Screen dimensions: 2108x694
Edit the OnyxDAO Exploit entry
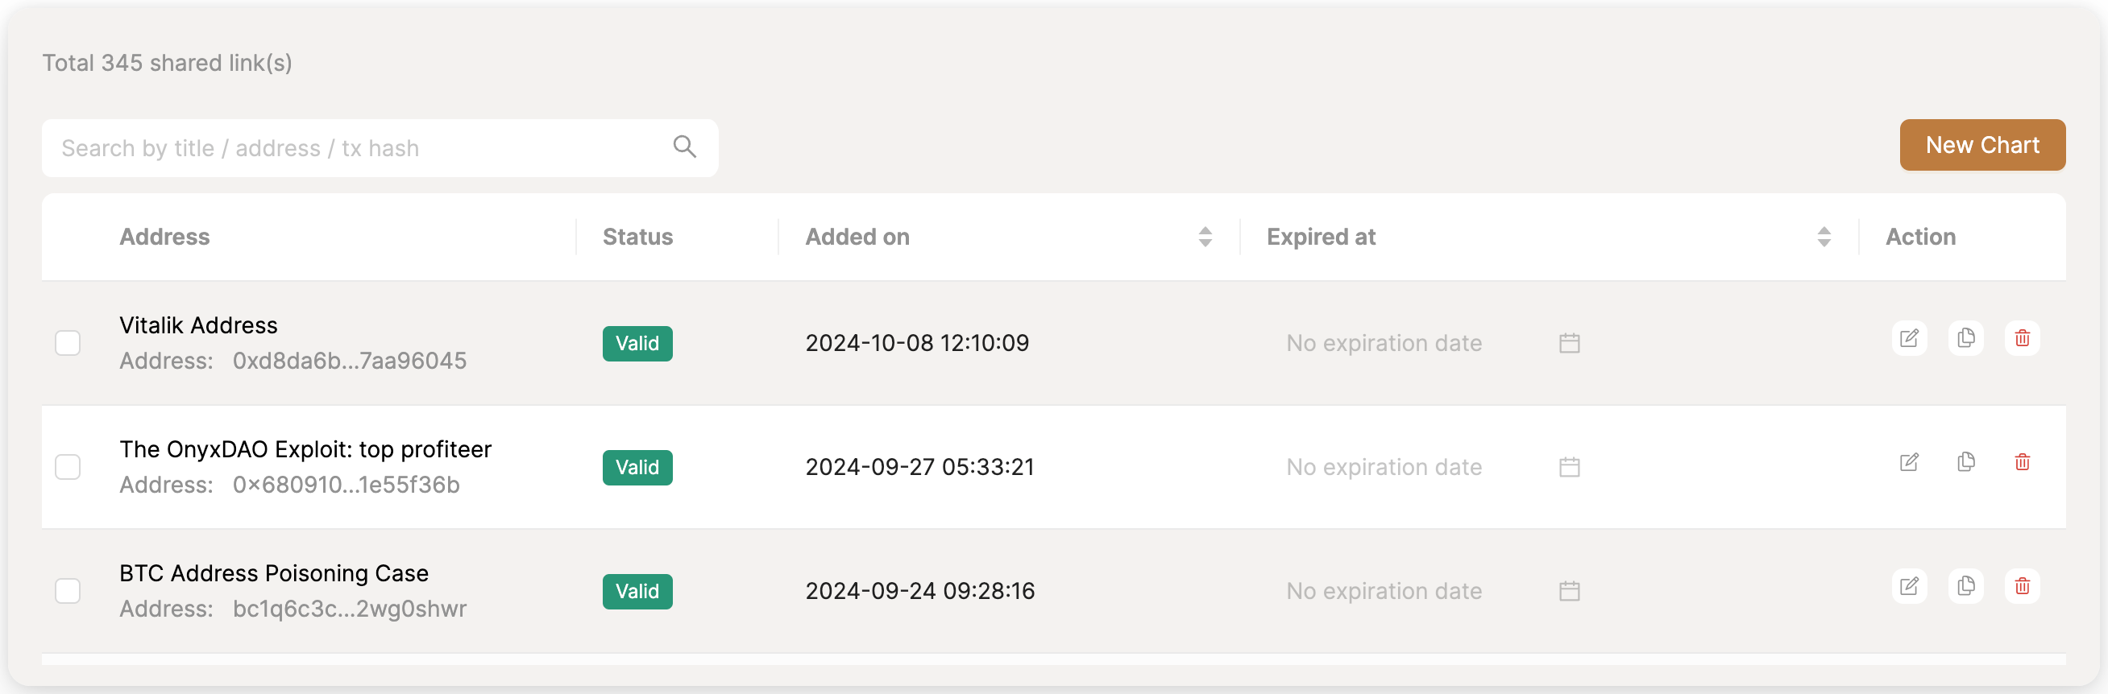[x=1908, y=463]
